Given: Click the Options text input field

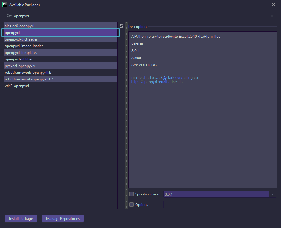Looking at the screenshot, I should coord(220,205).
